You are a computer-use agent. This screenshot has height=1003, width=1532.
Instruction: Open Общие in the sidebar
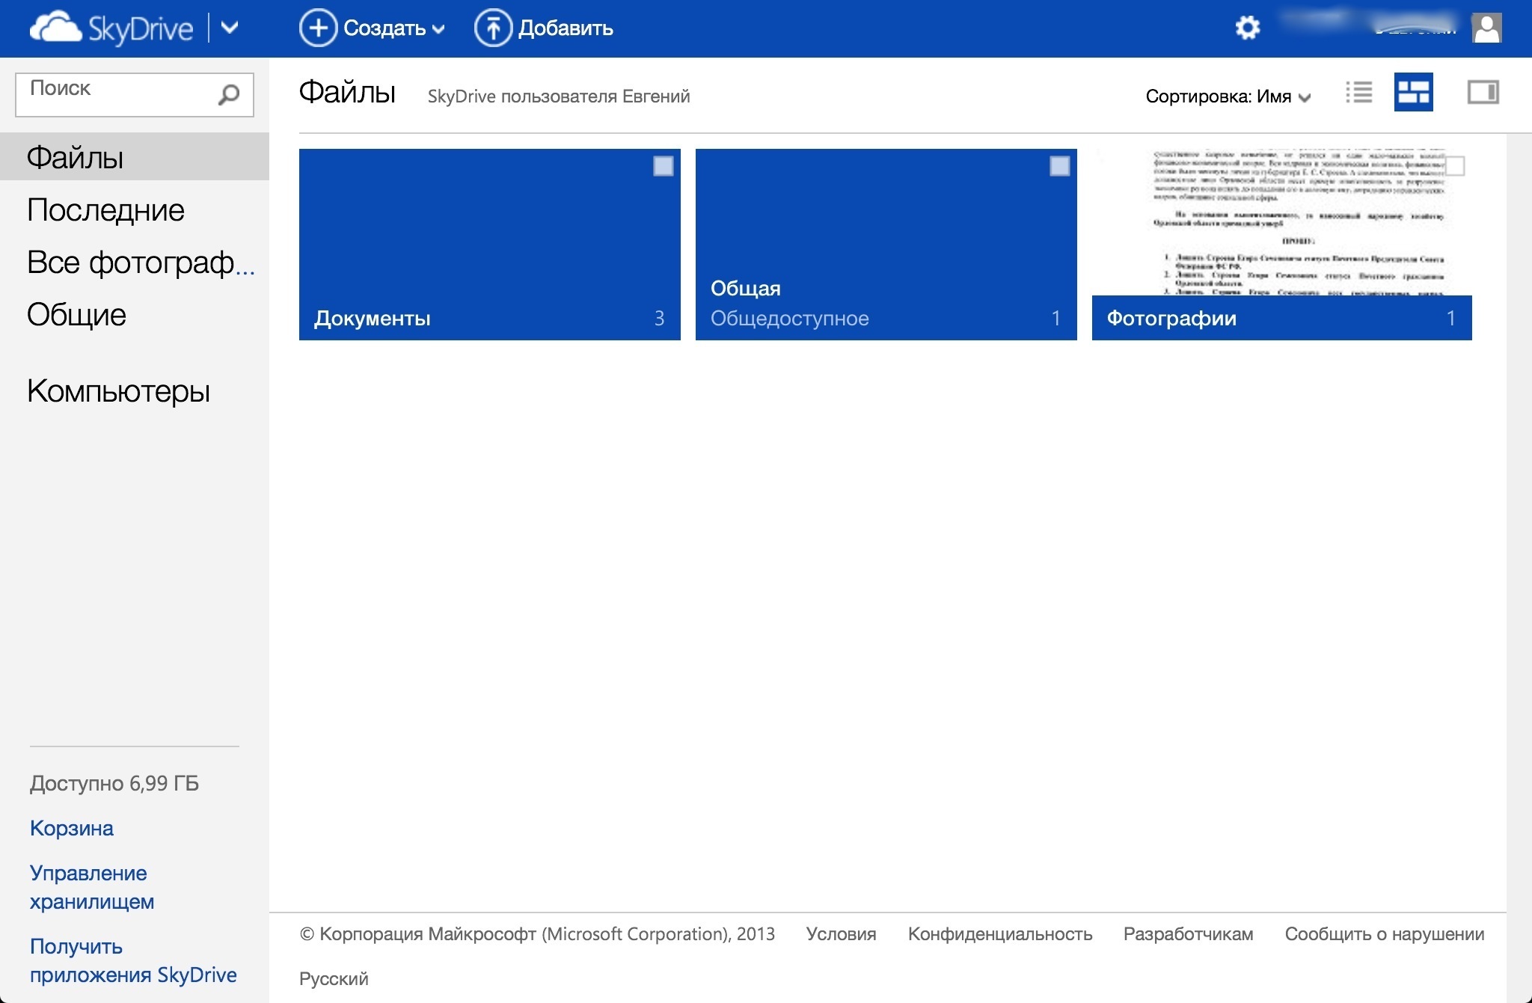pyautogui.click(x=76, y=315)
